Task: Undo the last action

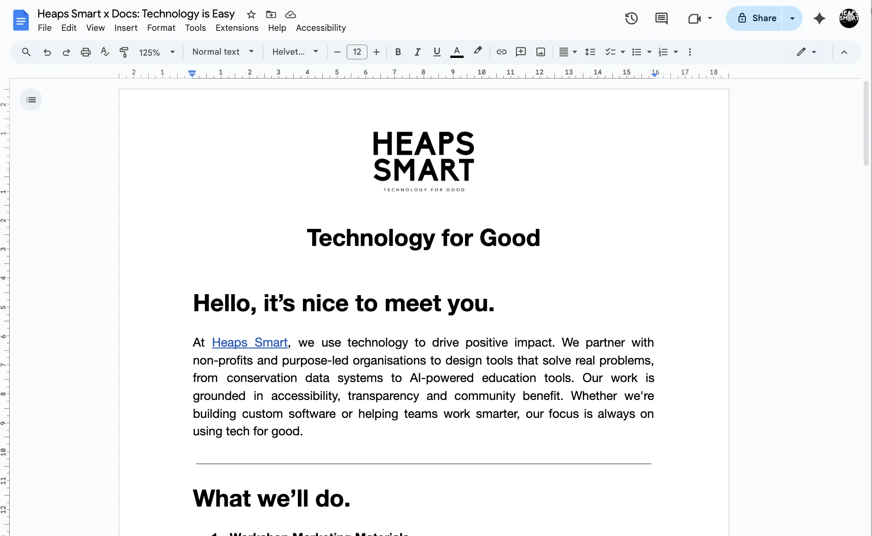Action: [47, 52]
